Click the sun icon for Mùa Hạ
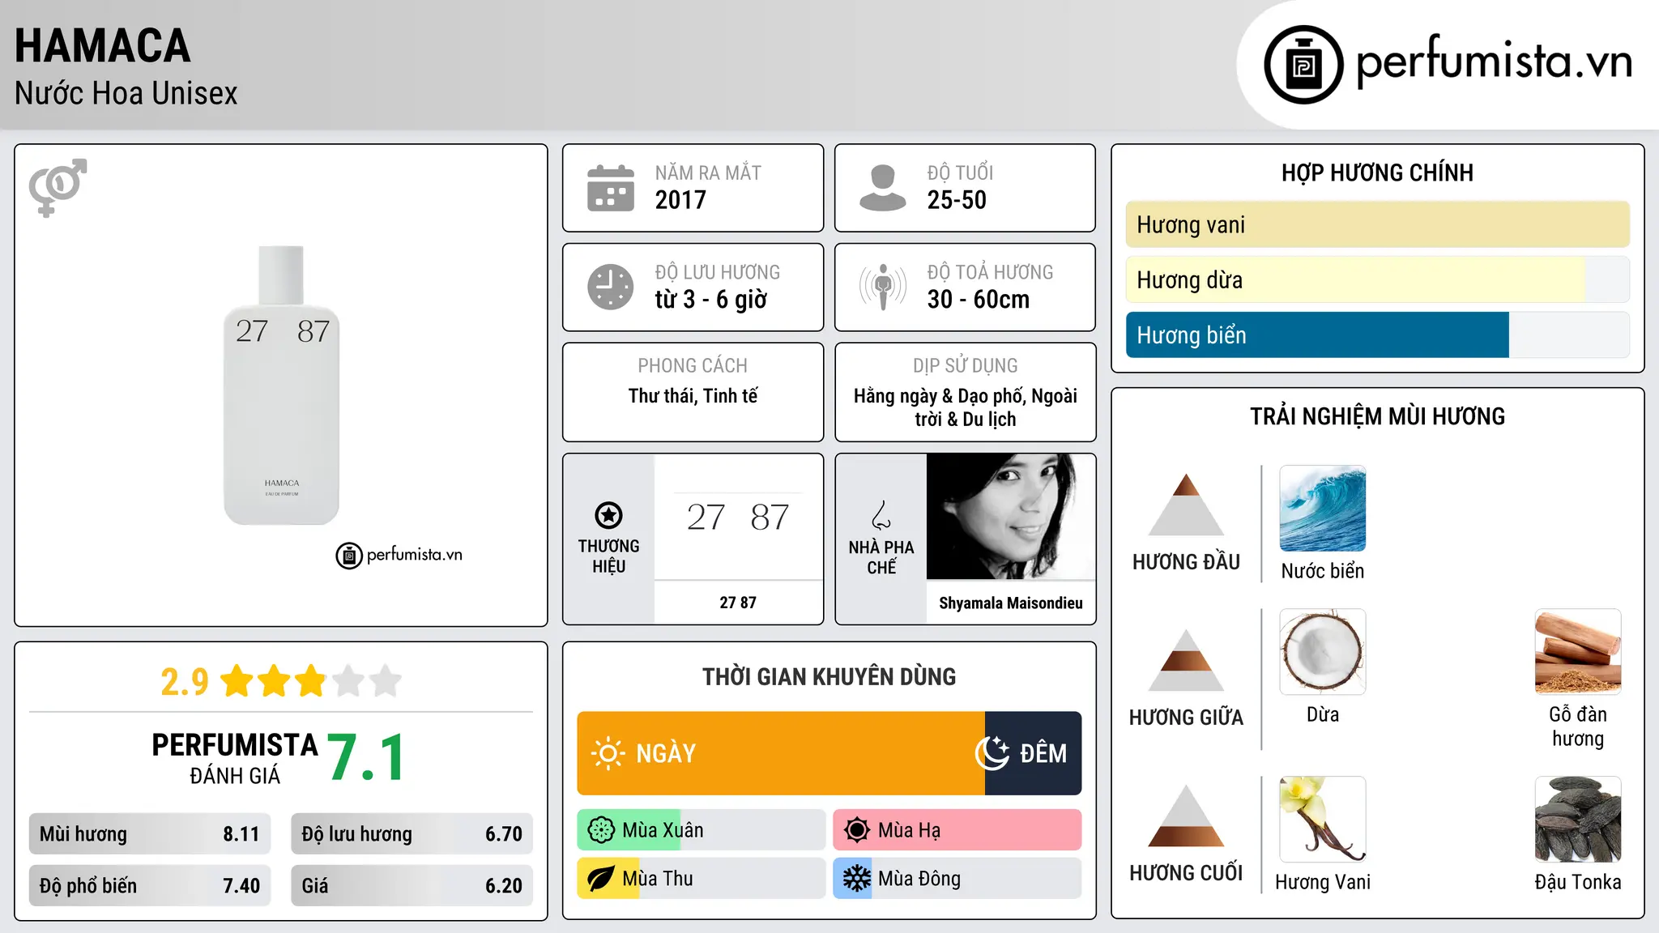Screen dimensions: 1659x933 [x=857, y=830]
